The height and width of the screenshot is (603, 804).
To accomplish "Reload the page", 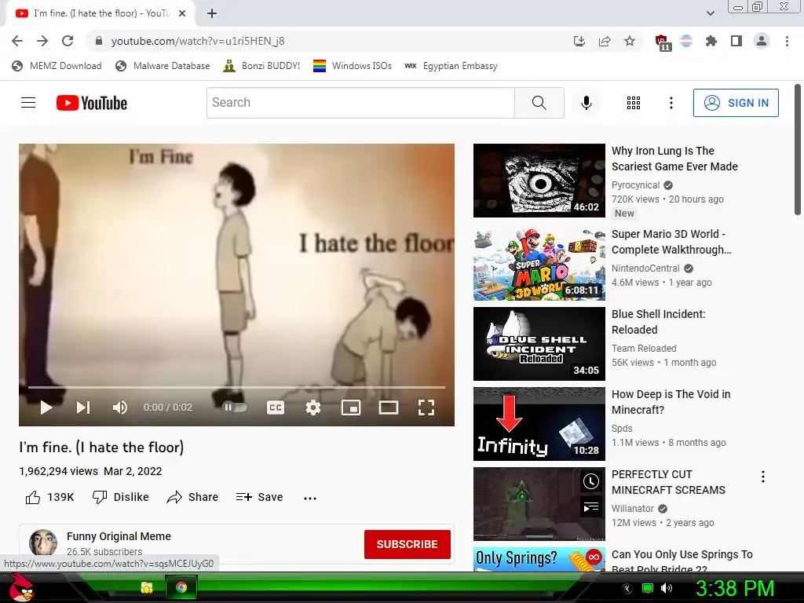I will 68,41.
